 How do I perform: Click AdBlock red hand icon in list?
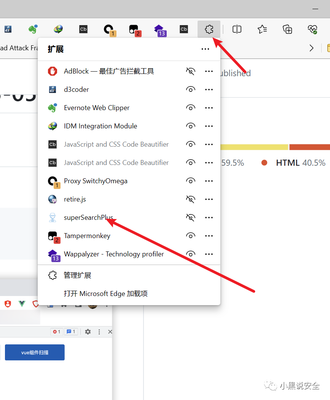[x=53, y=71]
